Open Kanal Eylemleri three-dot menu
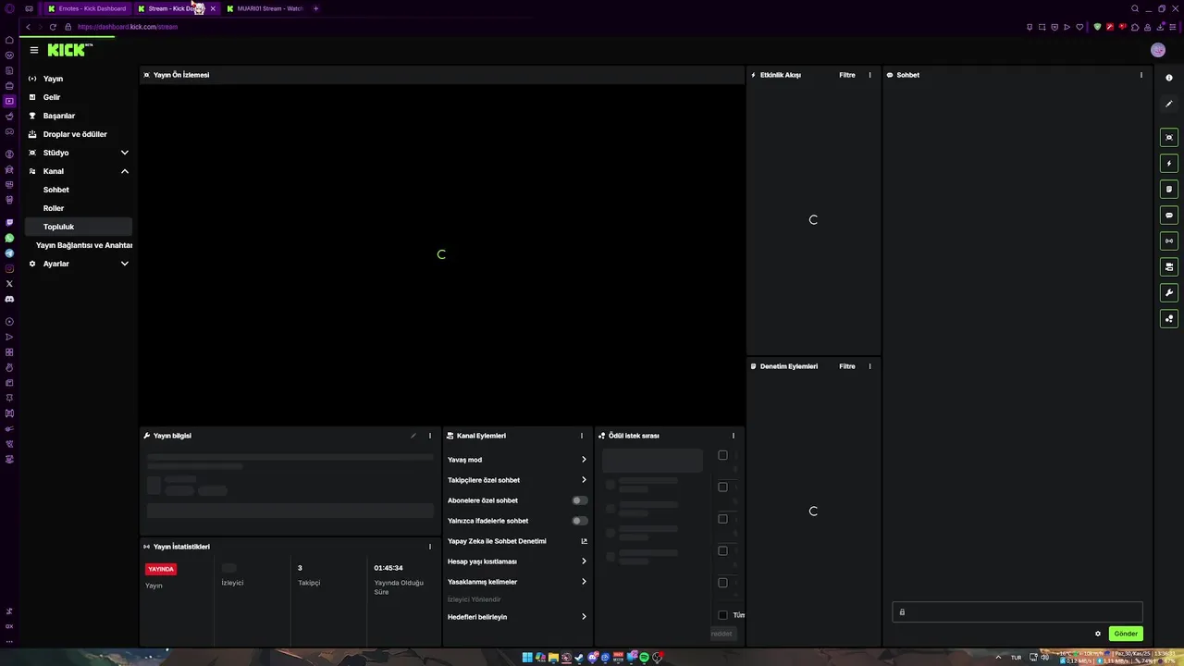 [582, 436]
